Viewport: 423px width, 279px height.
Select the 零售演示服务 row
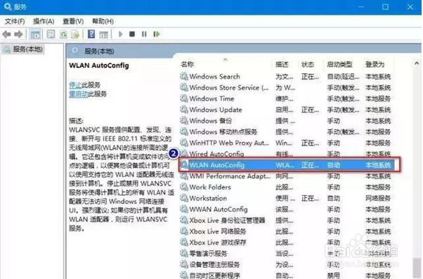(x=286, y=254)
